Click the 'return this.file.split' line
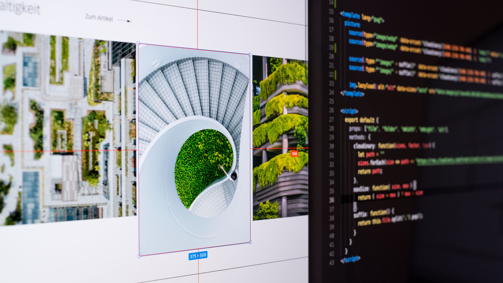Image resolution: width=503 pixels, height=283 pixels. 390,220
